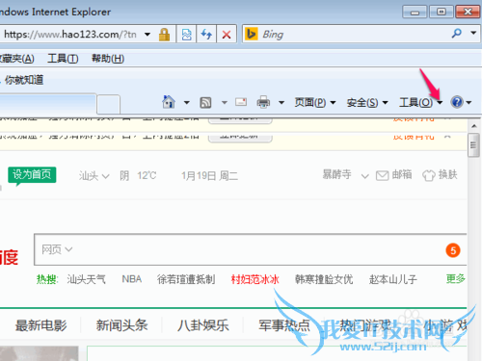This screenshot has height=361, width=482.
Task: Stop loading with the red X icon
Action: (x=227, y=35)
